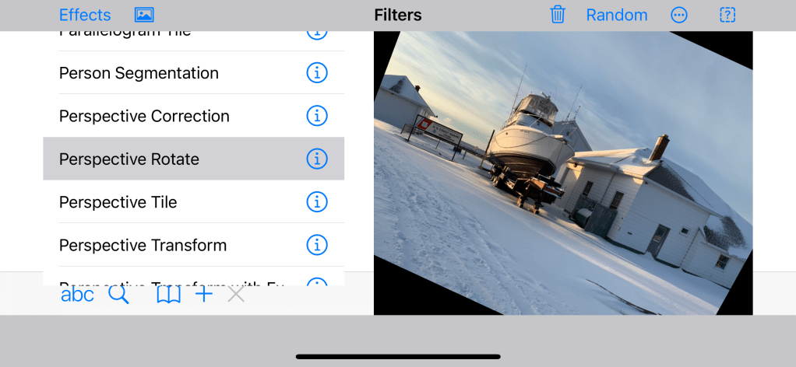Switch to abc alphabetical sorting

[77, 295]
